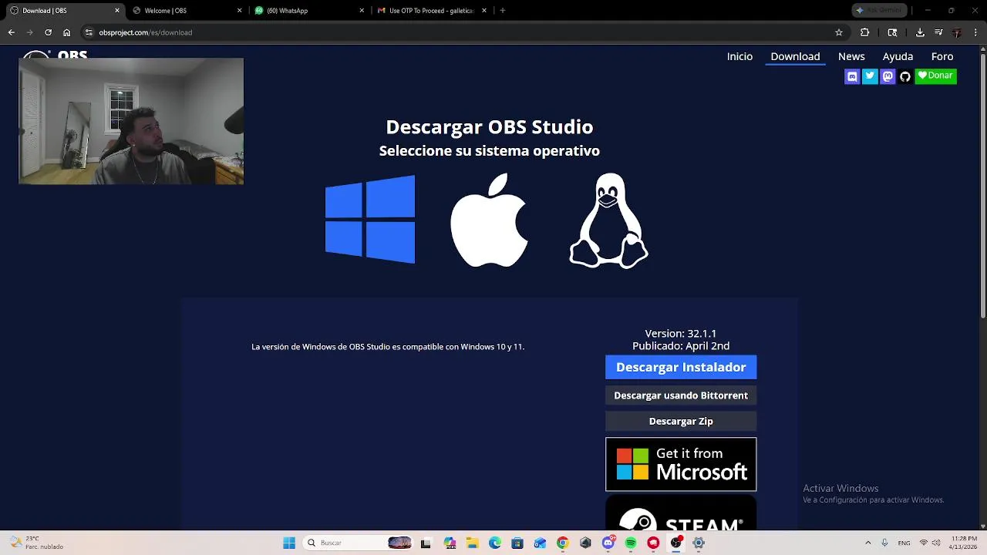The height and width of the screenshot is (555, 987).
Task: Click the browser home icon
Action: (x=66, y=32)
